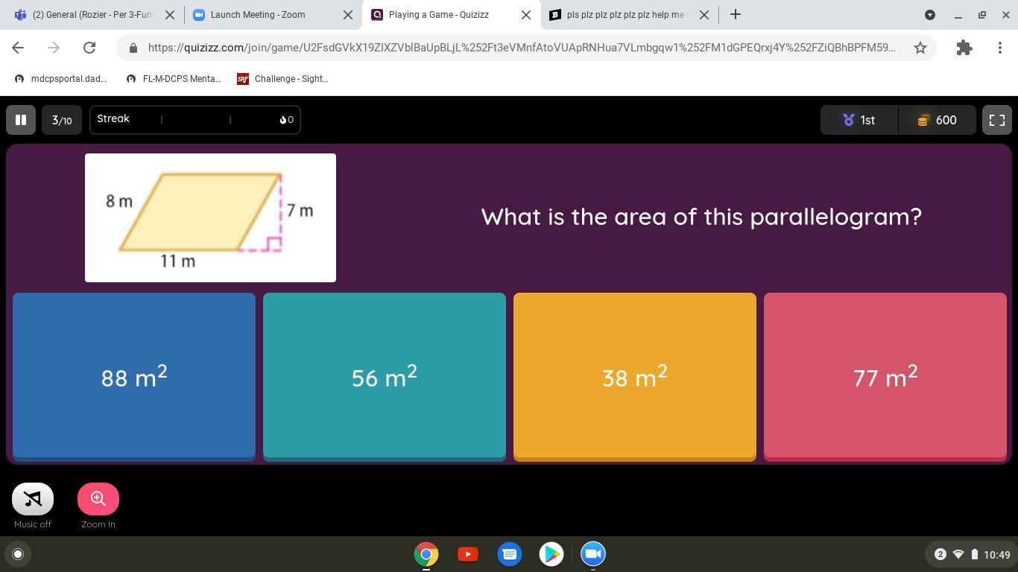Image resolution: width=1018 pixels, height=572 pixels.
Task: Choose the 56 m² answer option
Action: coord(385,376)
